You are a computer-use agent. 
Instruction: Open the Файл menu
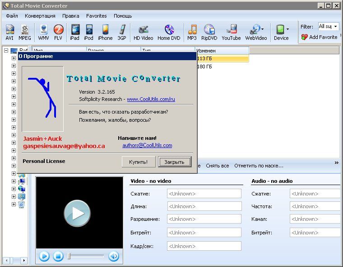tap(12, 16)
